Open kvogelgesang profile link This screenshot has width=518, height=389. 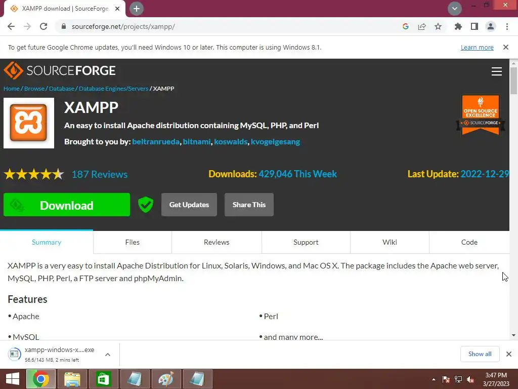pyautogui.click(x=276, y=142)
